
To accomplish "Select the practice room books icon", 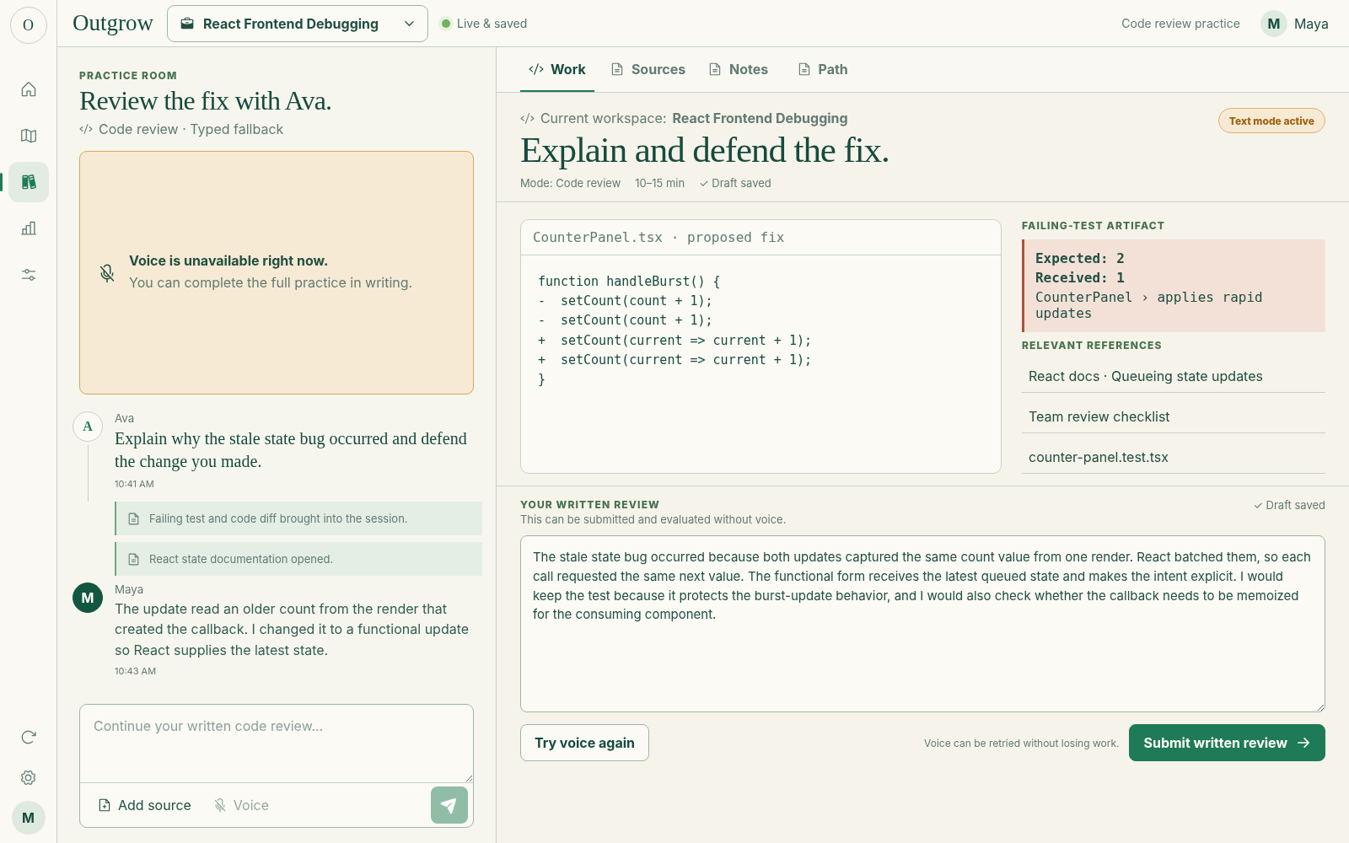I will coord(29,182).
